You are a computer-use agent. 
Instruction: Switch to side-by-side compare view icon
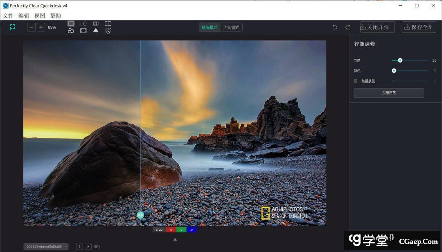pos(83,24)
